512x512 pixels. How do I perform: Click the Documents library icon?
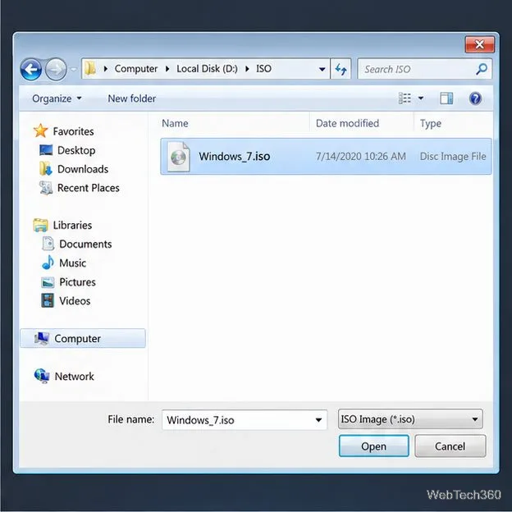[x=48, y=244]
